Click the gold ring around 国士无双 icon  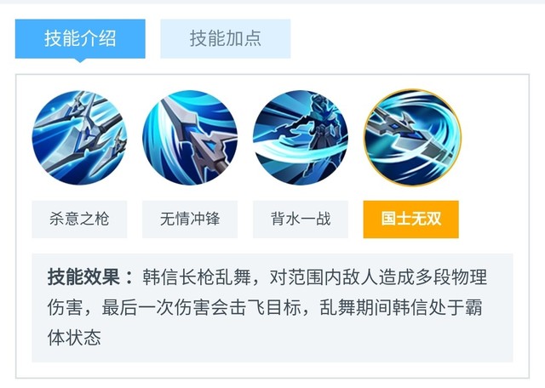tap(412, 90)
